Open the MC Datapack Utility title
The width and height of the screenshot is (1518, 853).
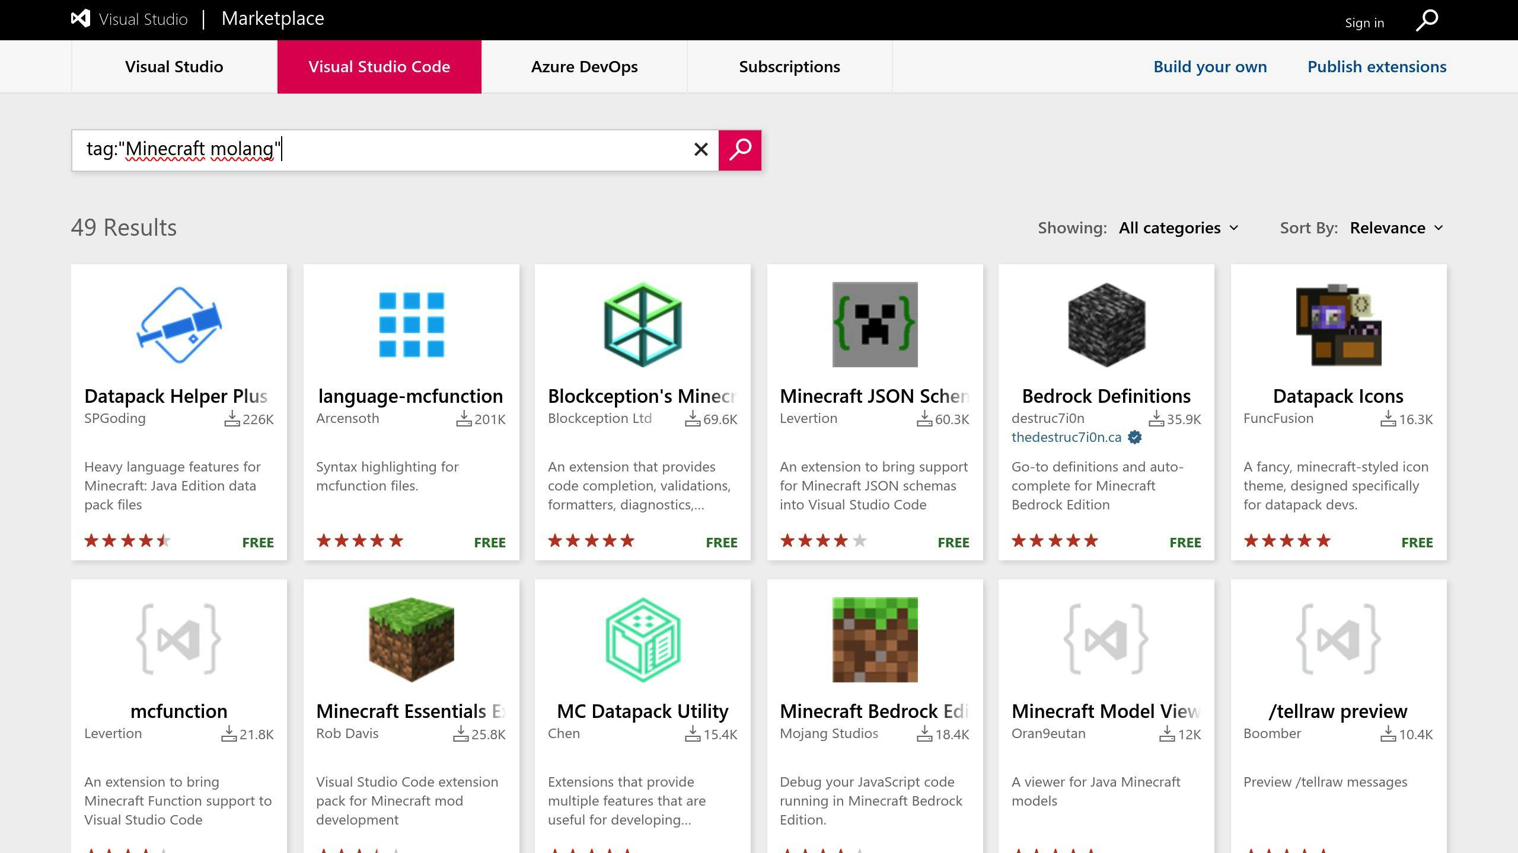click(x=643, y=711)
